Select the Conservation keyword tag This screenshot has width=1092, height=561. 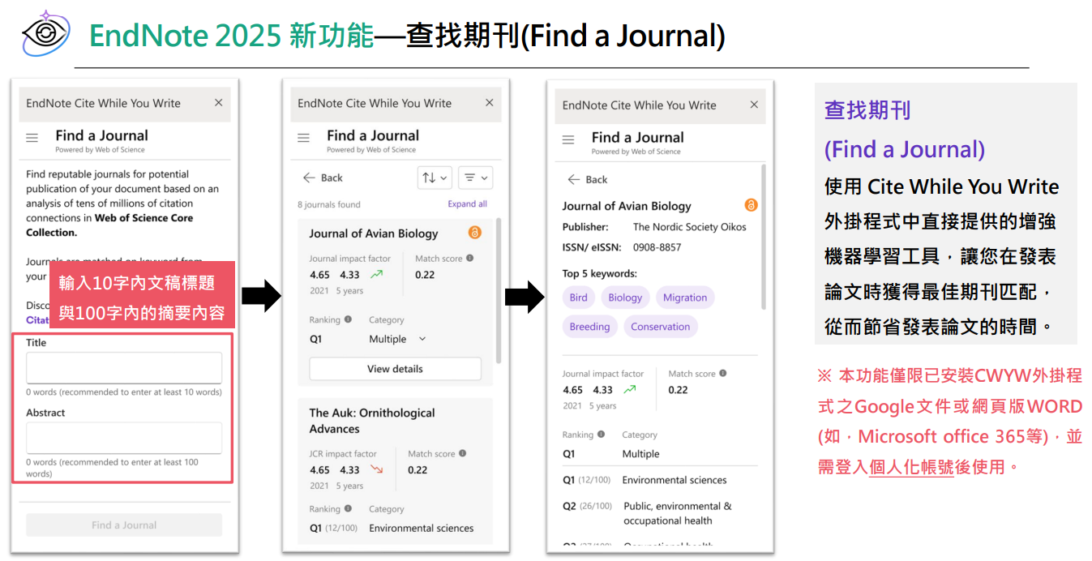pyautogui.click(x=661, y=326)
